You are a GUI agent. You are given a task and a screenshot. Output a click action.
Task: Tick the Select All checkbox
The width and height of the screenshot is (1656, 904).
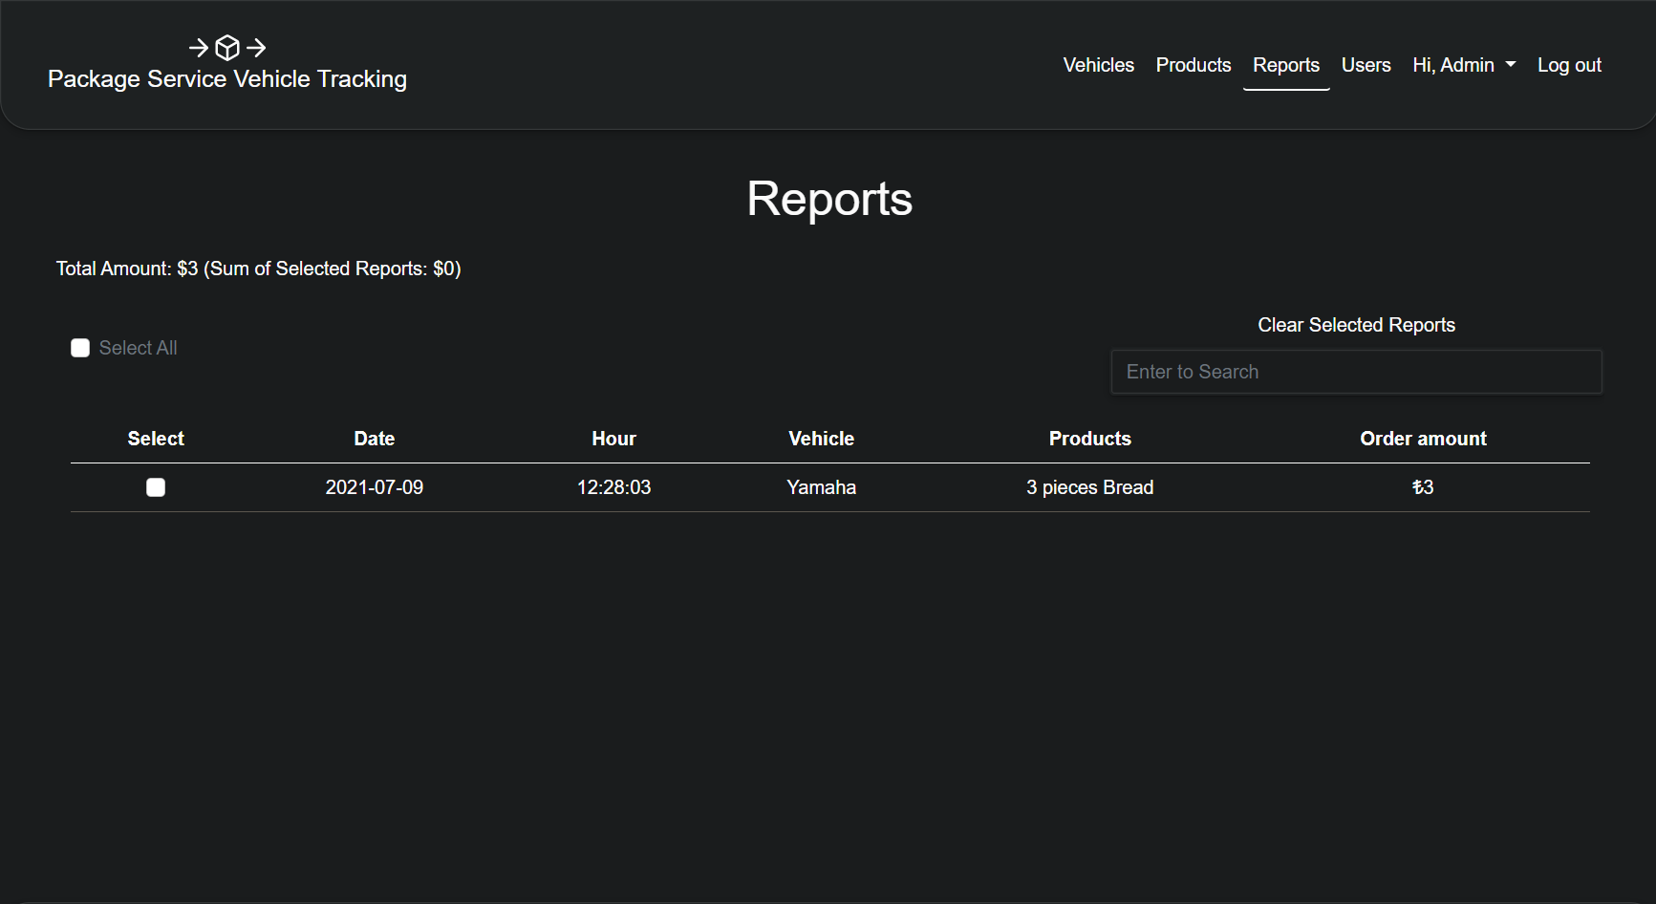[80, 348]
